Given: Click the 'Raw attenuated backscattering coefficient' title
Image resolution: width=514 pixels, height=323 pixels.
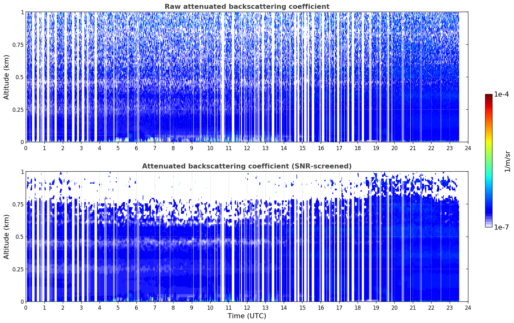Looking at the screenshot, I should pyautogui.click(x=247, y=7).
